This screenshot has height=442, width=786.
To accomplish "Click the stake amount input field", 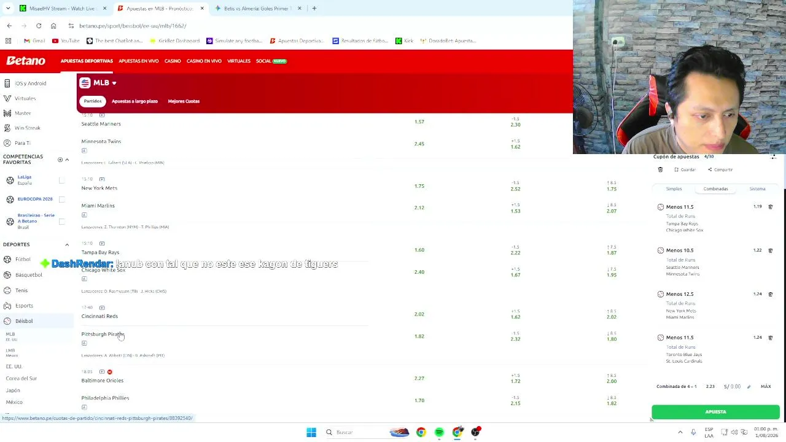I will click(732, 387).
